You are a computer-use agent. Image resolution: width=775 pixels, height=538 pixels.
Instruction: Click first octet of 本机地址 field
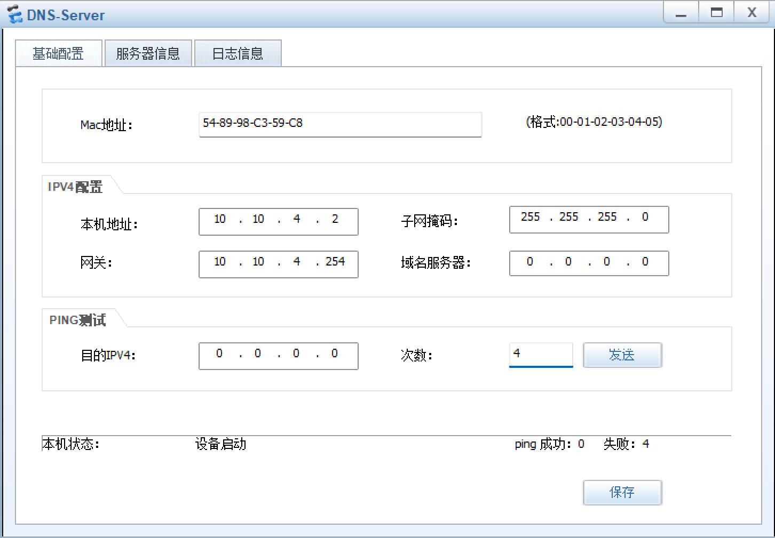point(220,220)
